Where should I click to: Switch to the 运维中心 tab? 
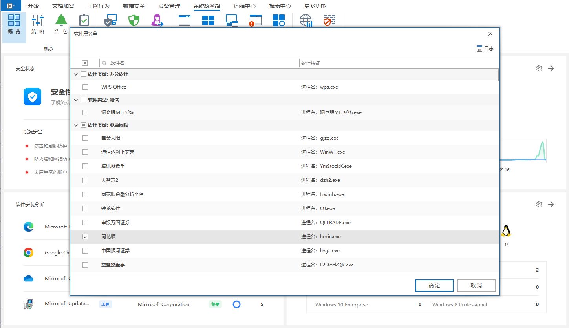(245, 6)
